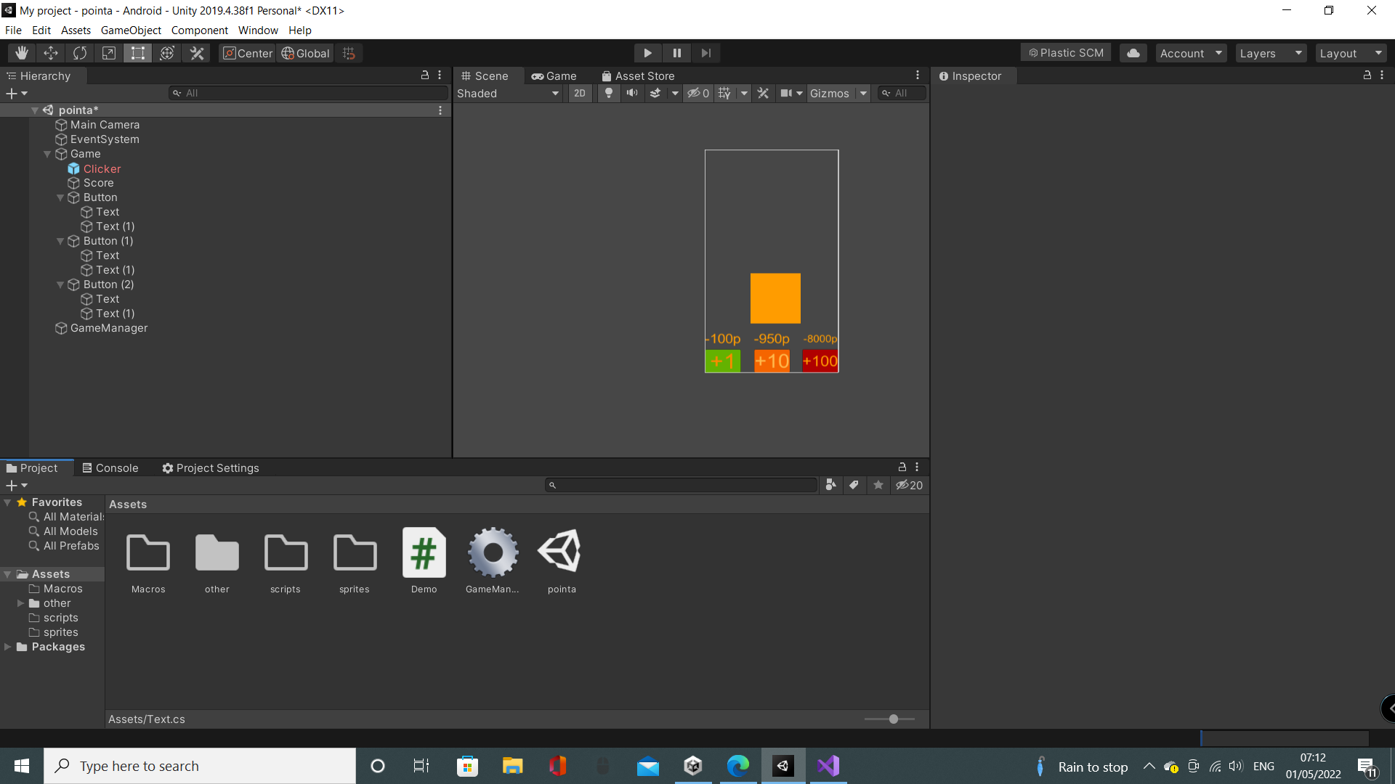Mute Scene view audio
1395x784 pixels.
pyautogui.click(x=631, y=93)
